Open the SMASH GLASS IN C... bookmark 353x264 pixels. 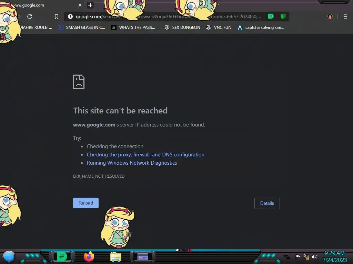(x=82, y=27)
